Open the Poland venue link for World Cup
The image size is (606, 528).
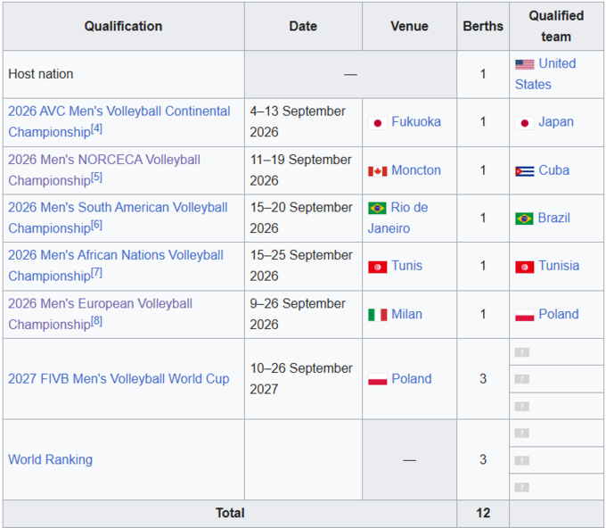(412, 379)
